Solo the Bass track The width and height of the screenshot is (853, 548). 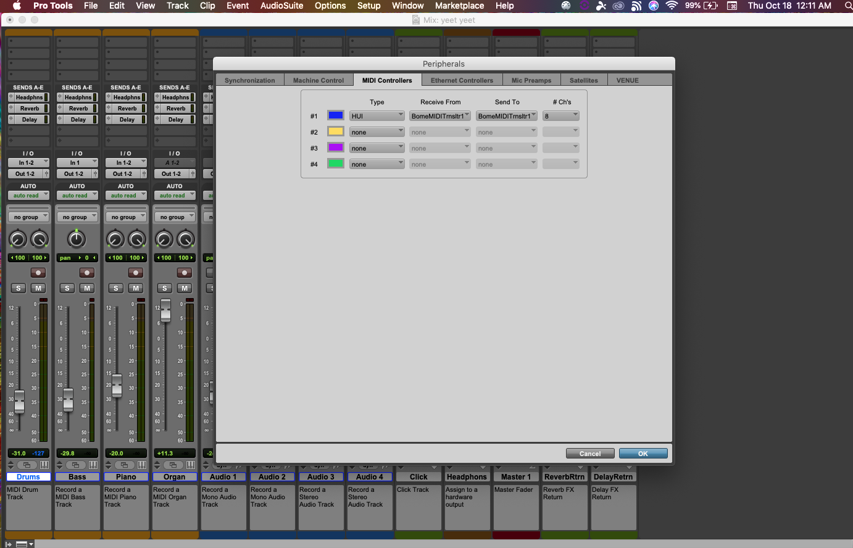(67, 288)
